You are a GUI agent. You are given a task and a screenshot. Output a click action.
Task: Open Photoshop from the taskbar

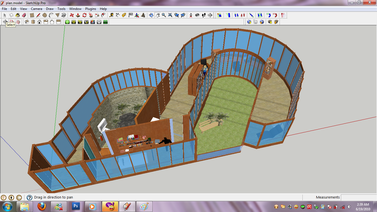click(76, 206)
